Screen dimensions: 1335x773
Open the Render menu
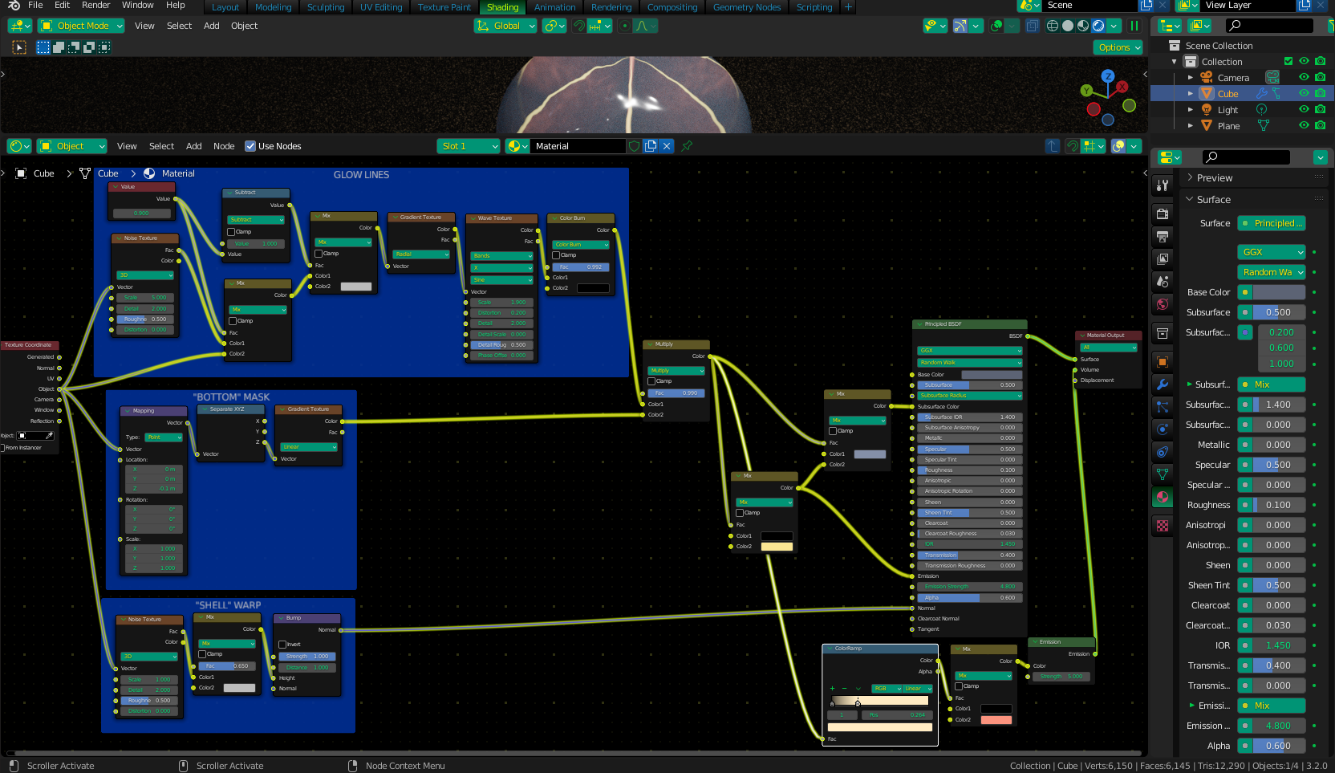(95, 6)
